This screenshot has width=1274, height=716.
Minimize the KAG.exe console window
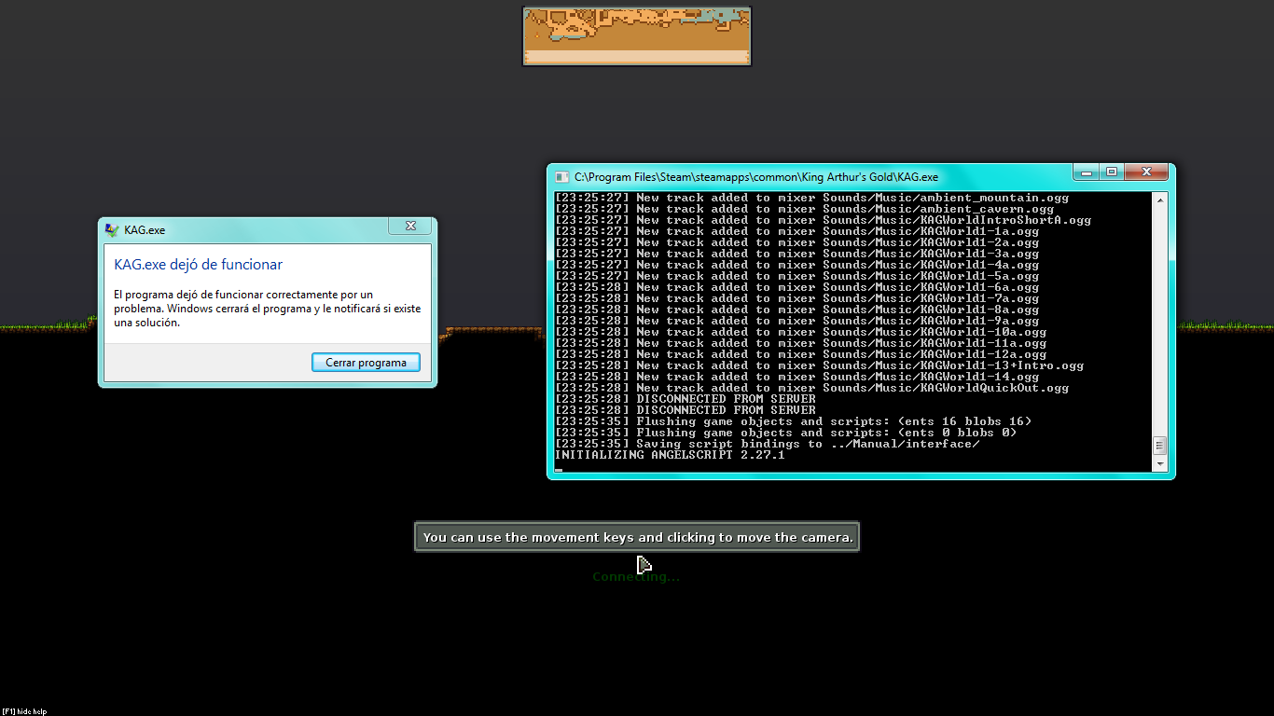[1086, 172]
